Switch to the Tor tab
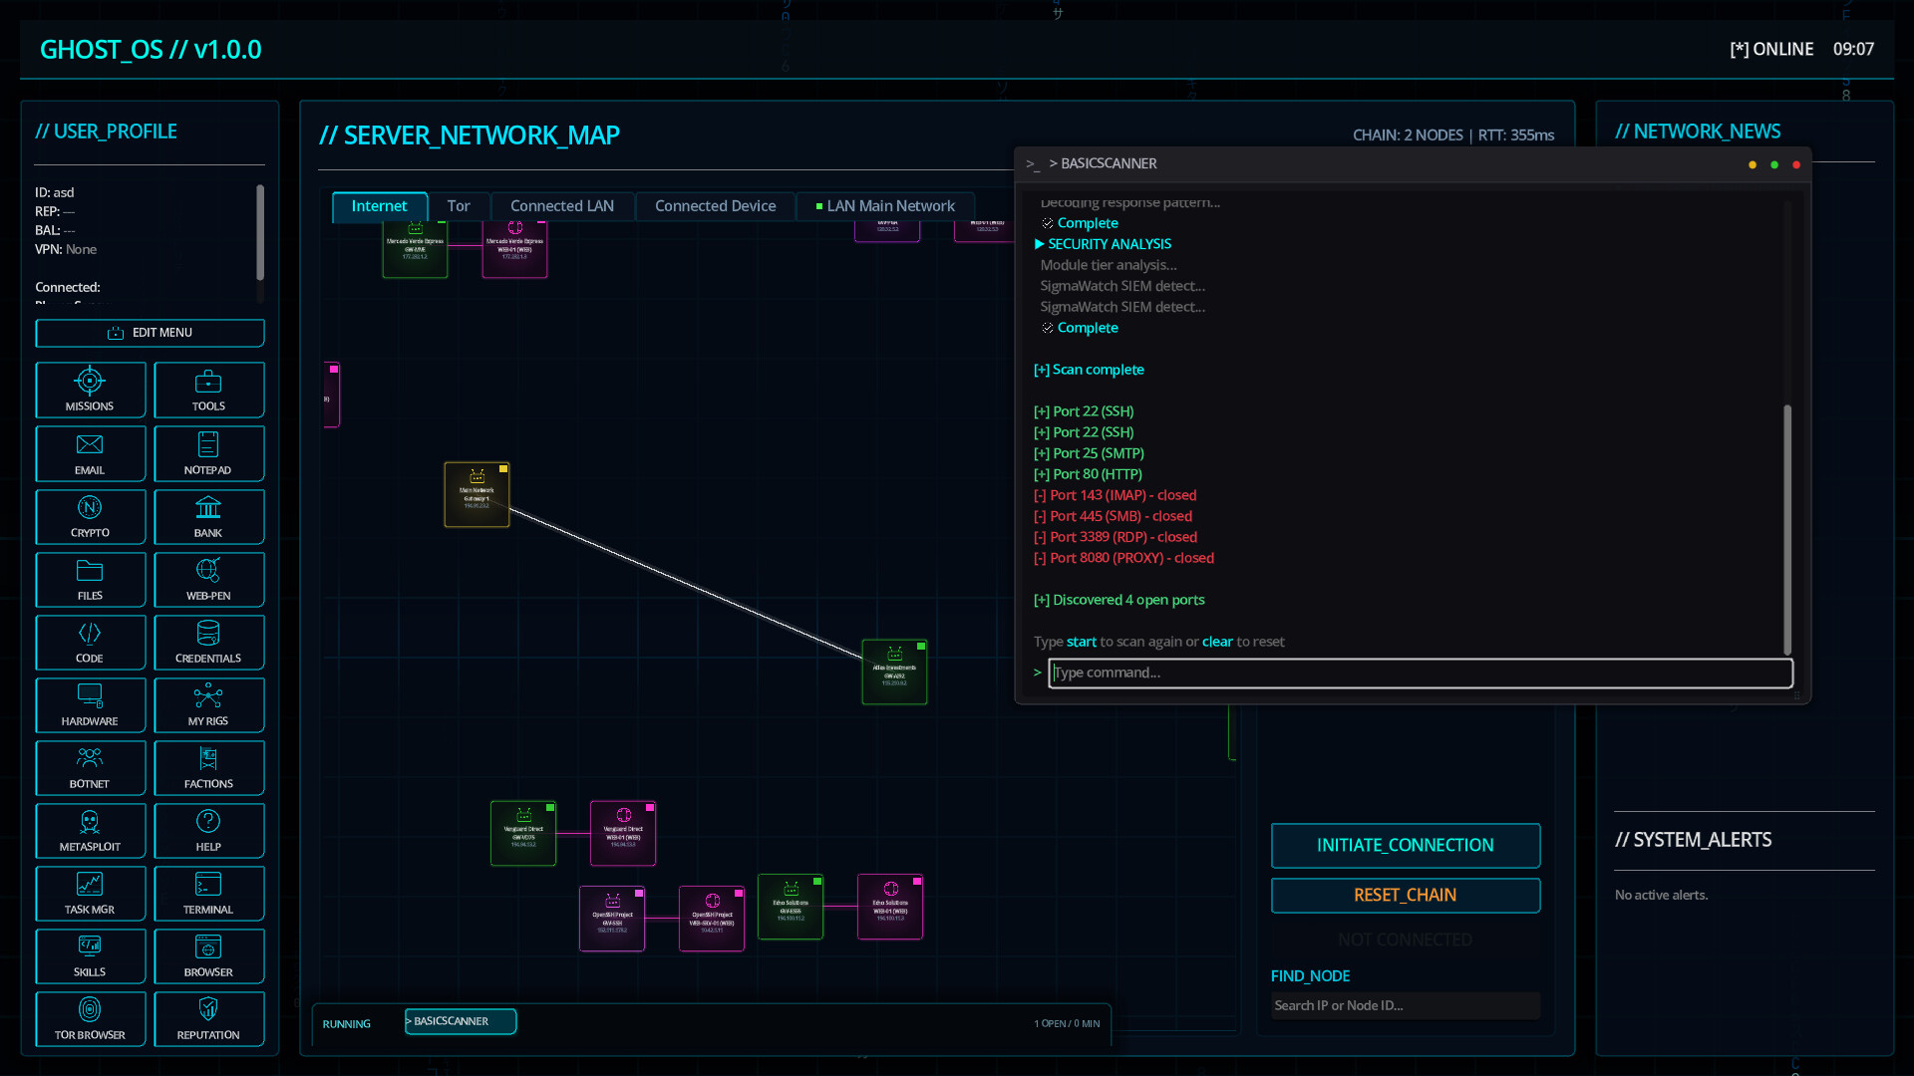Image resolution: width=1914 pixels, height=1076 pixels. tap(459, 206)
